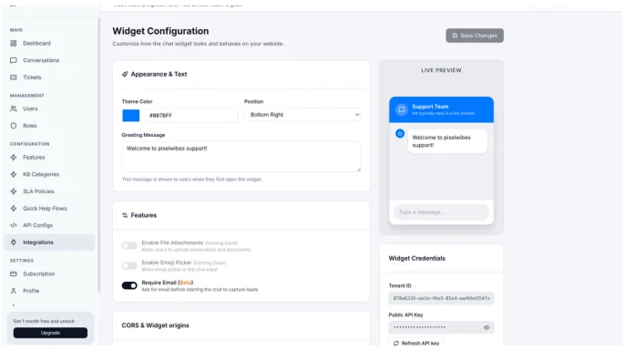Open Subscription settings

pos(39,274)
